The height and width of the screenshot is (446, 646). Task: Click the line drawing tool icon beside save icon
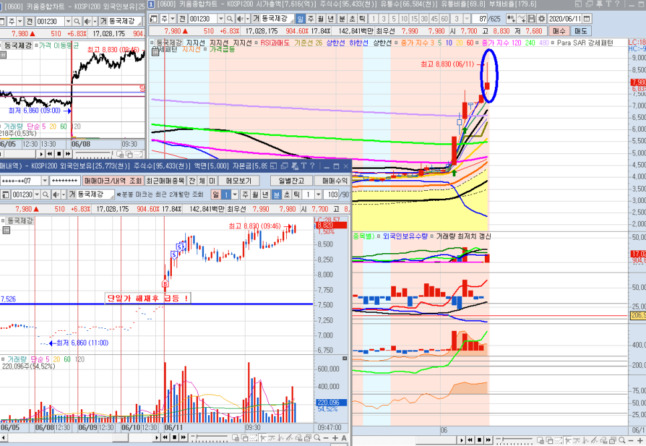coord(522,19)
